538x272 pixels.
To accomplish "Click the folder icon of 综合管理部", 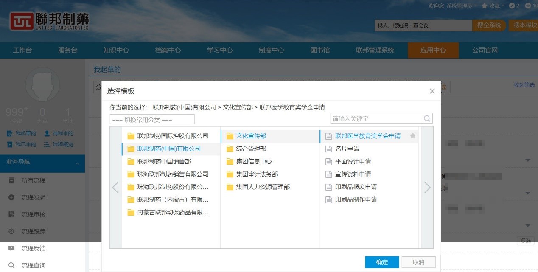I will pos(230,149).
